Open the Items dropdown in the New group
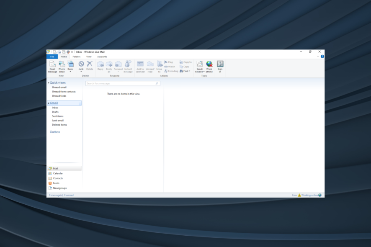The height and width of the screenshot is (247, 371). pos(70,67)
